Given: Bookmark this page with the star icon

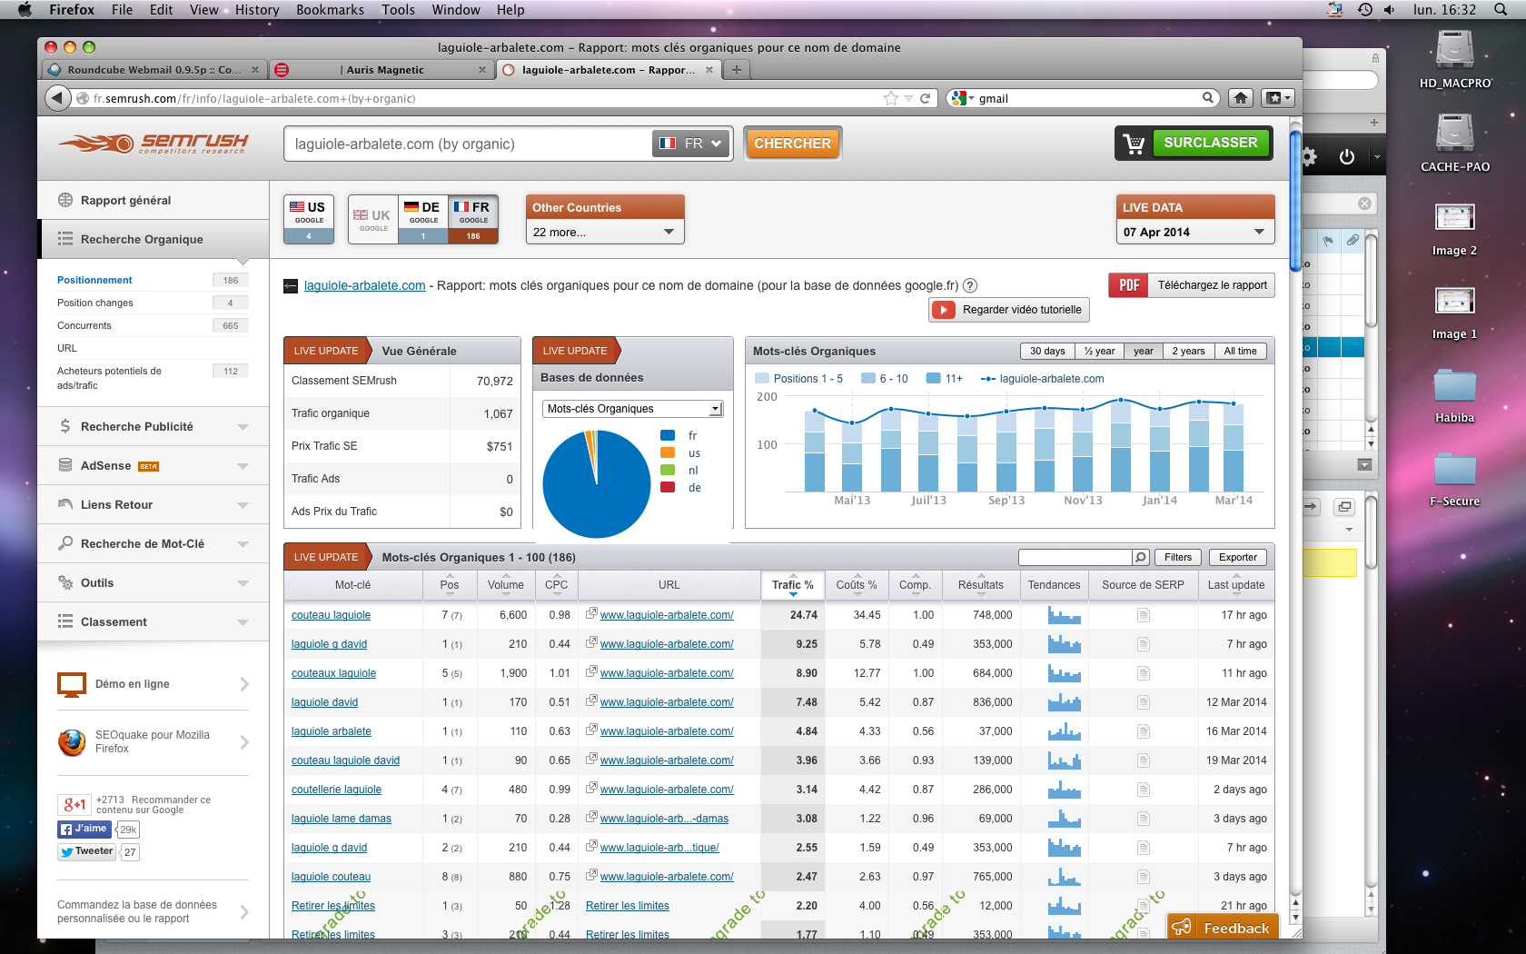Looking at the screenshot, I should coord(891,98).
